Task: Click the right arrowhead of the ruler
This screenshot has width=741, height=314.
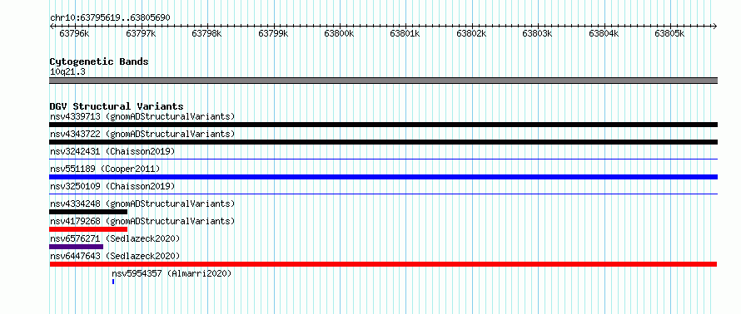Action: tap(715, 26)
